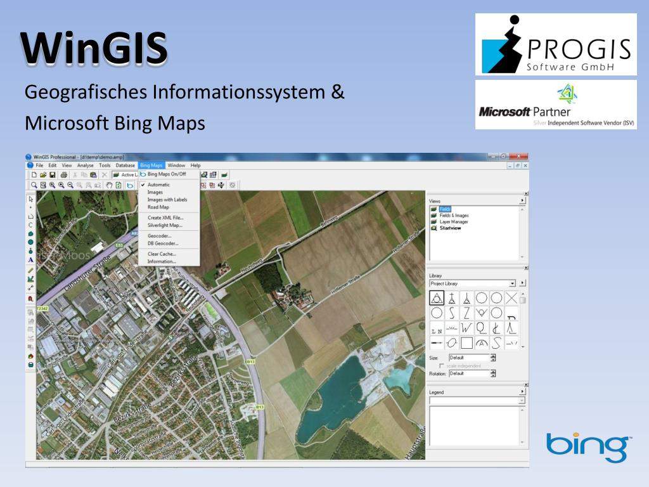The image size is (649, 487).
Task: Open the Database menu
Action: coord(125,166)
